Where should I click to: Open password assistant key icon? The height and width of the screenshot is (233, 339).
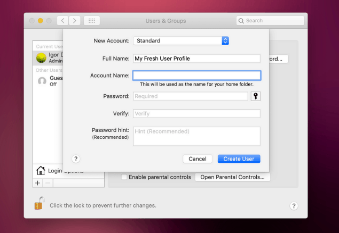click(256, 96)
